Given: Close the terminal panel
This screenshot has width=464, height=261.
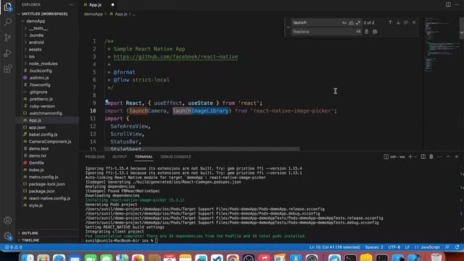Looking at the screenshot, I should tap(457, 157).
